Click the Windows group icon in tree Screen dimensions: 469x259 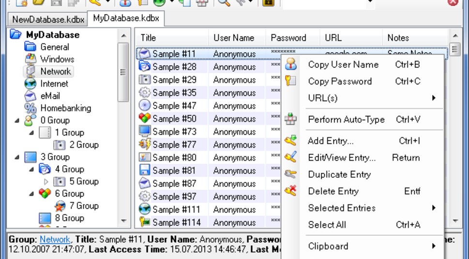30,59
